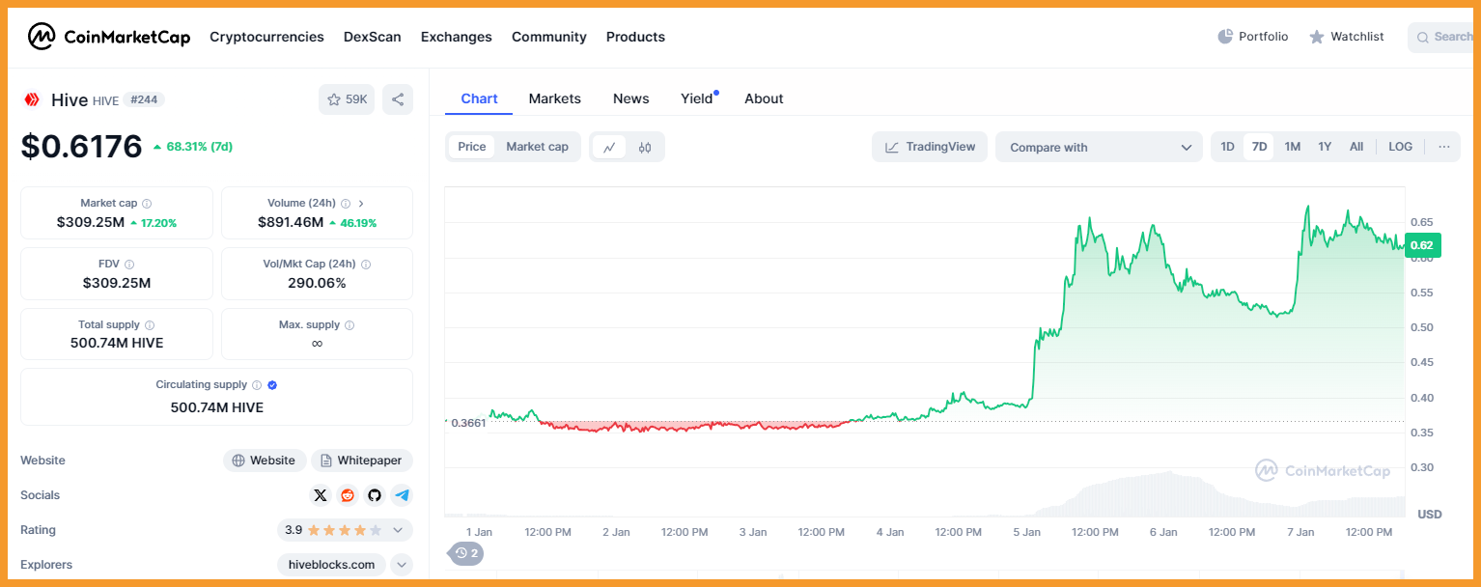The height and width of the screenshot is (587, 1481).
Task: Select the Price chart toggle
Action: (472, 147)
